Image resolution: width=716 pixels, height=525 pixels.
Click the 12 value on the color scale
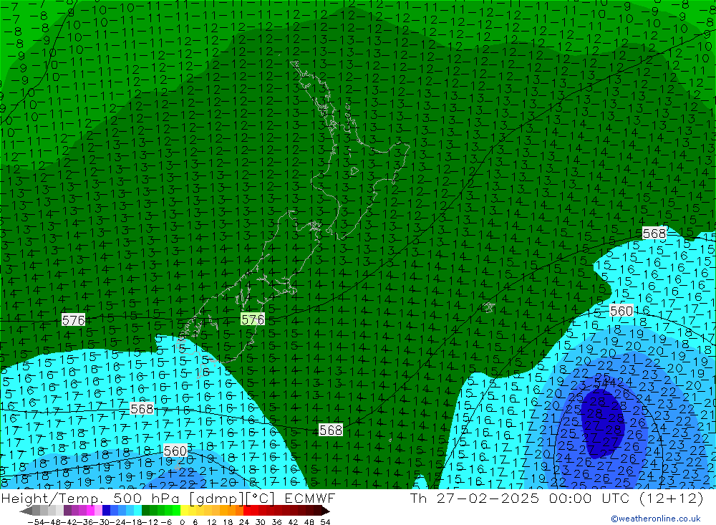211,522
